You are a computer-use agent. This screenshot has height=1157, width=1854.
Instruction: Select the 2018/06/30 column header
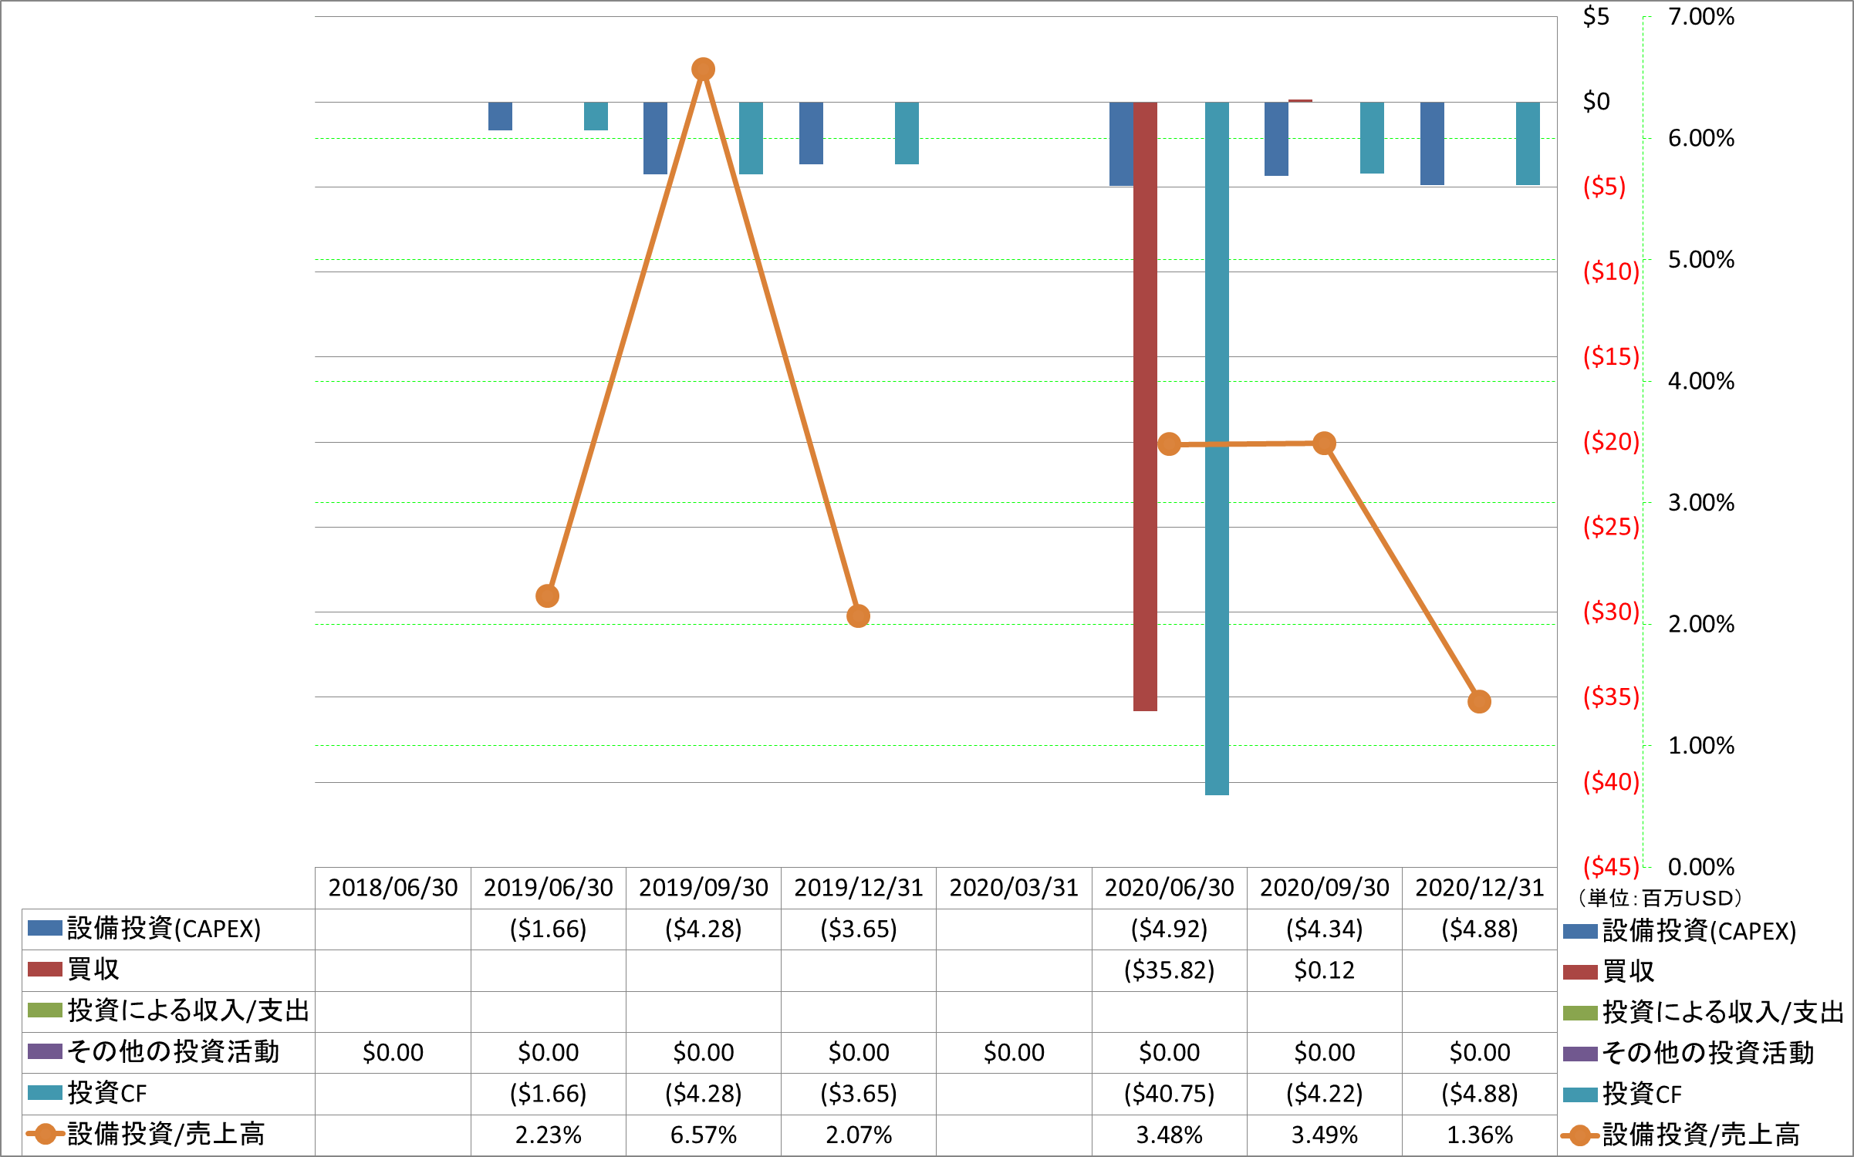click(x=393, y=888)
